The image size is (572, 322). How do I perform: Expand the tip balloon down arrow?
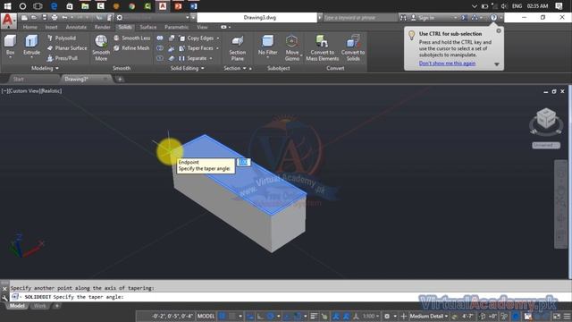point(497,64)
